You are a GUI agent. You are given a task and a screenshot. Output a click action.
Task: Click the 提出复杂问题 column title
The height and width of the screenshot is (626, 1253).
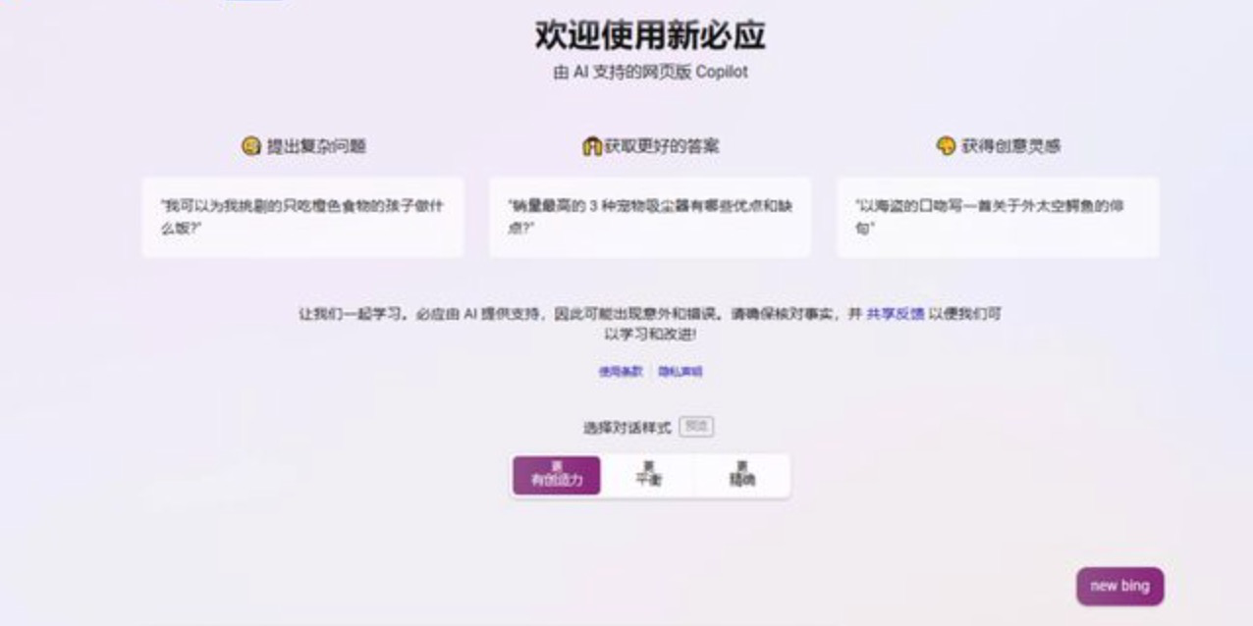point(316,146)
